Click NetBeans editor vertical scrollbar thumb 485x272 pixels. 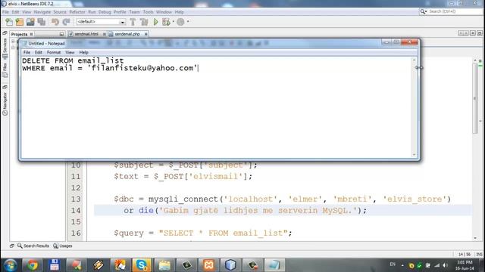tap(475, 98)
